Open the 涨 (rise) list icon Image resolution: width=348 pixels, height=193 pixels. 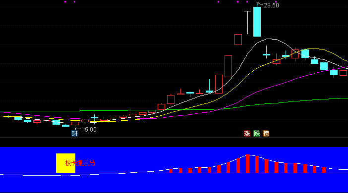(247, 134)
